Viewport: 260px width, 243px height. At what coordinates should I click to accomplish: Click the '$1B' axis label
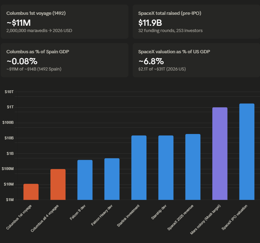[10, 153]
